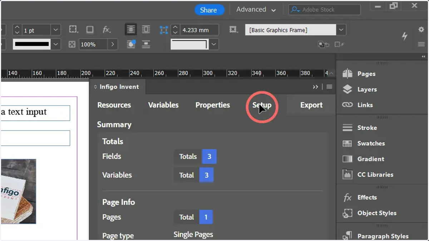Collapse the right panel dock to icons
Screen dimensions: 429x241
tap(423, 56)
